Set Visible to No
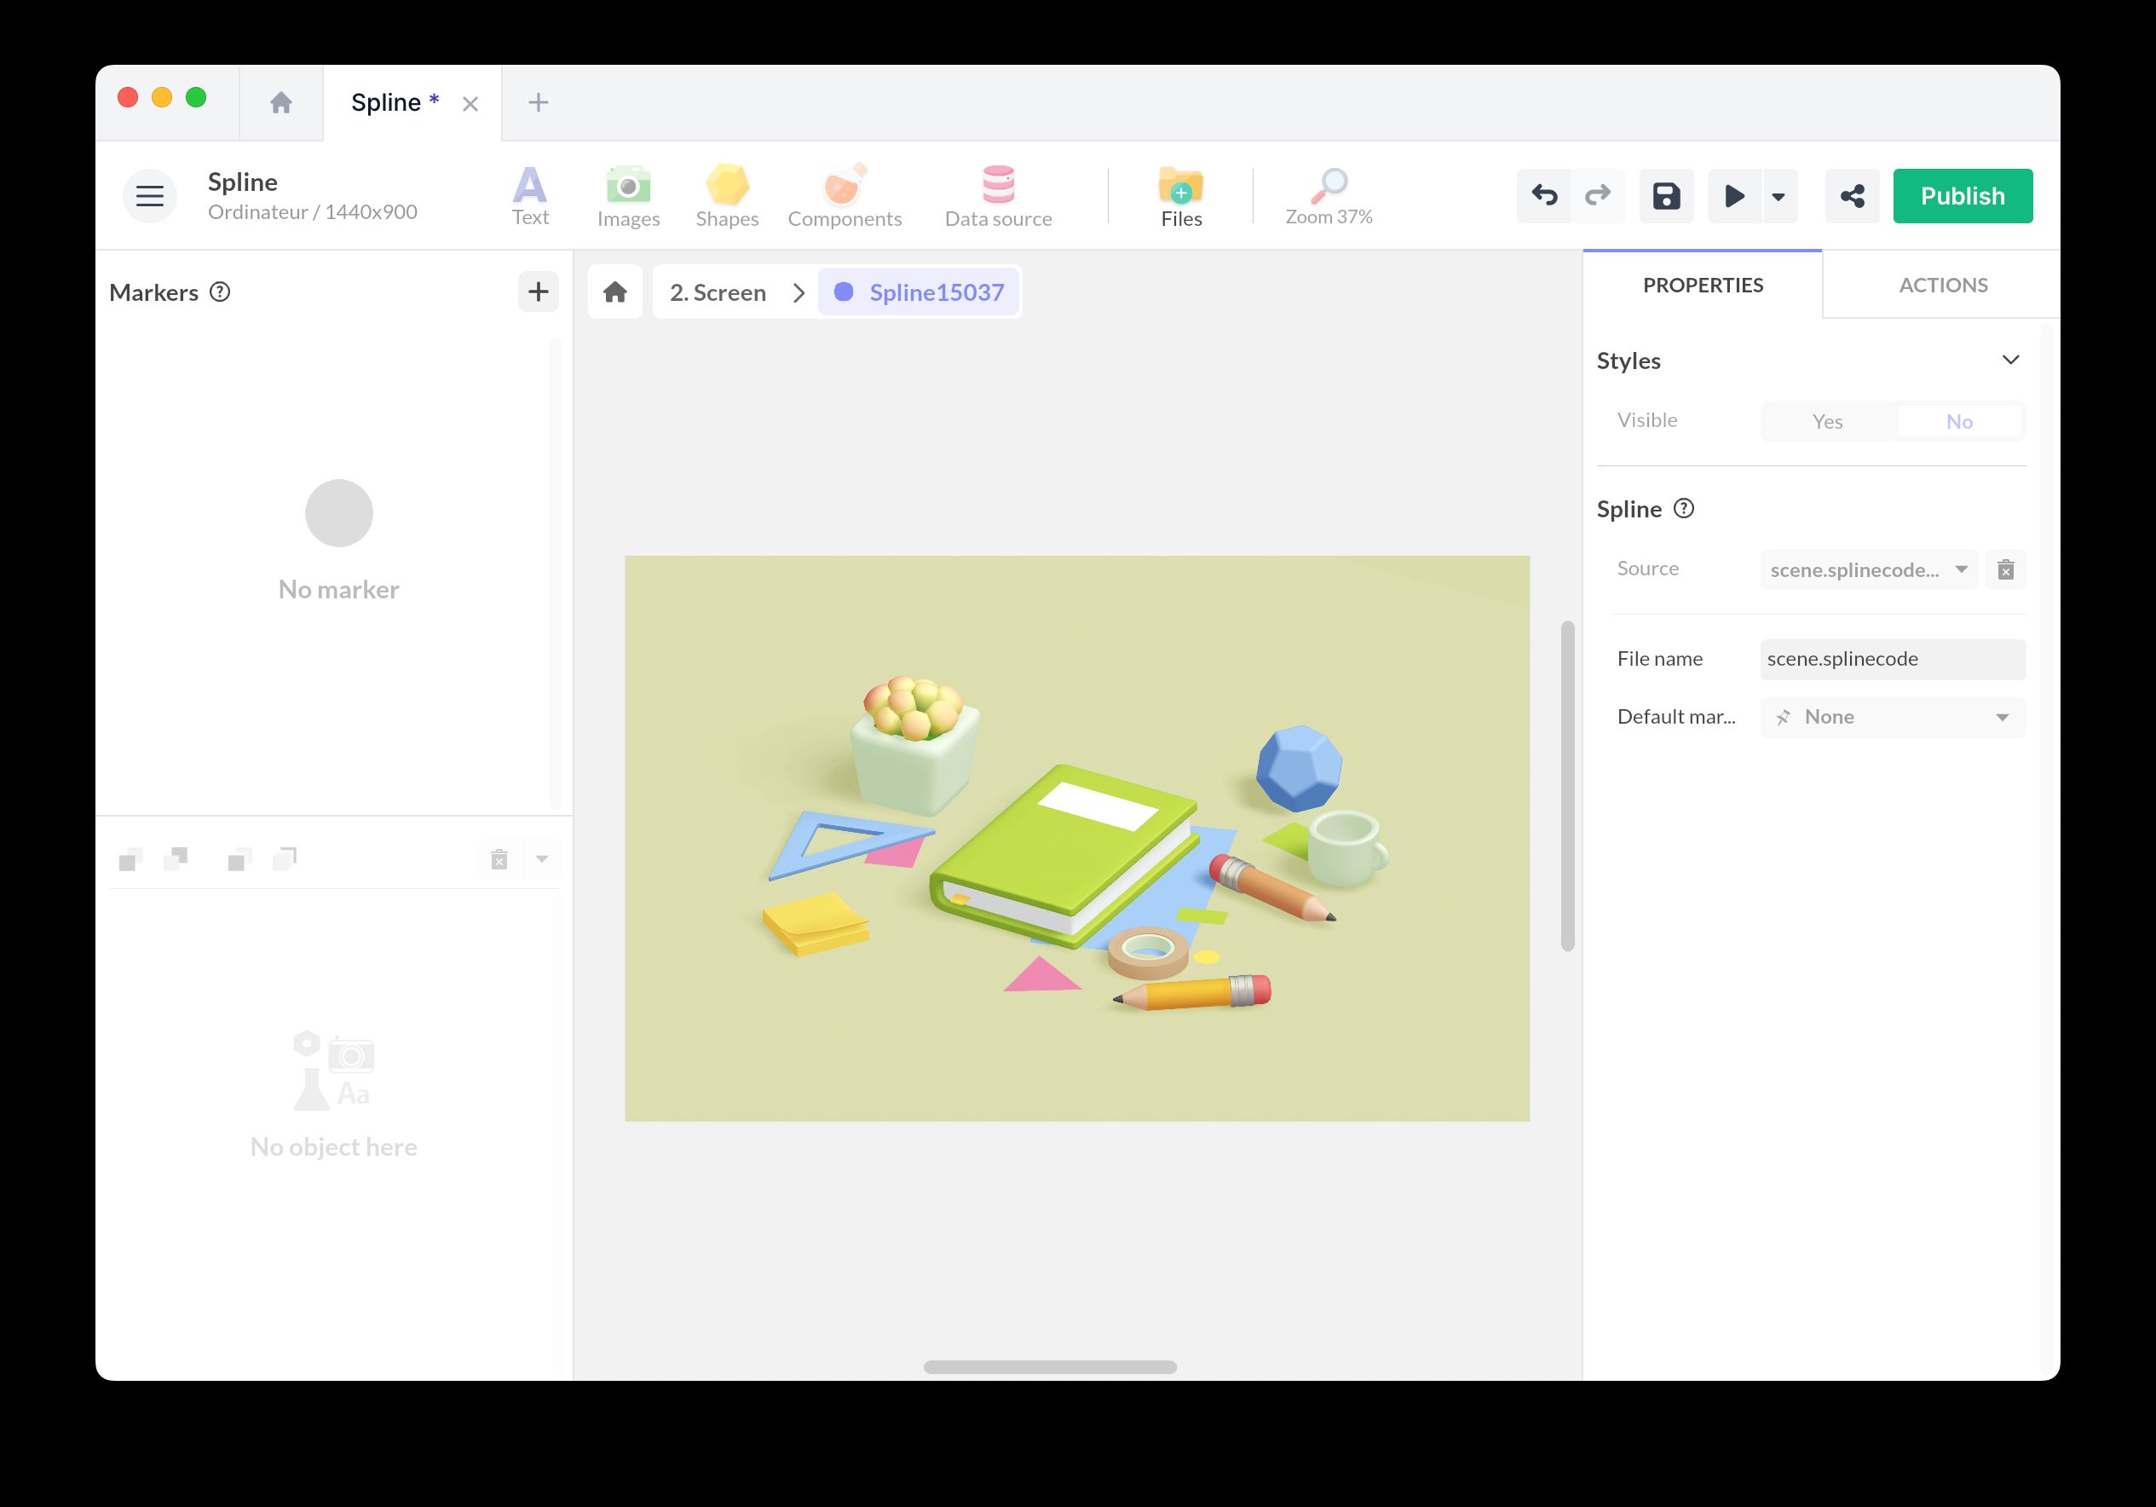The image size is (2156, 1507). [1959, 421]
